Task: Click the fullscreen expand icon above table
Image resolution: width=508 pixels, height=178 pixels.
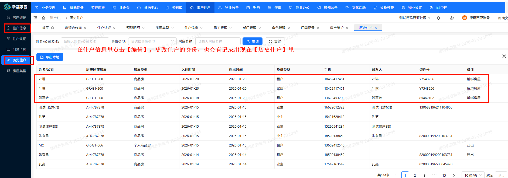Action: (504, 56)
